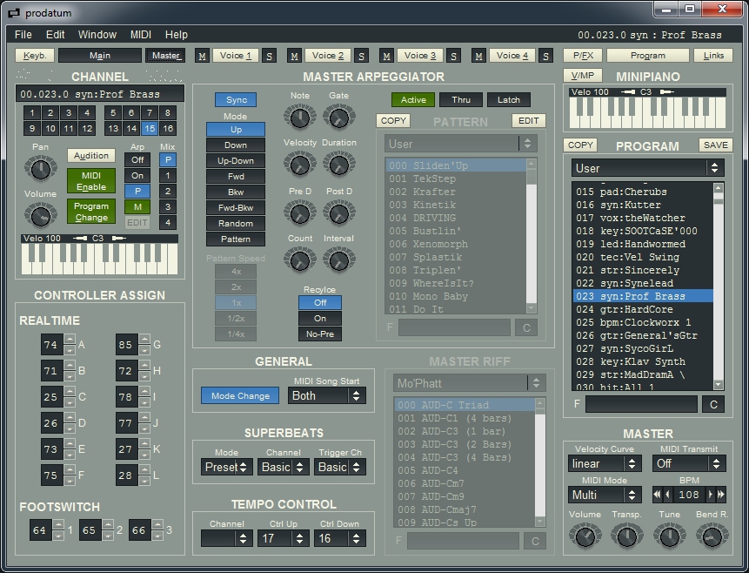Viewport: 749px width, 573px height.
Task: Enable arpeggiator Thru
Action: (x=461, y=100)
